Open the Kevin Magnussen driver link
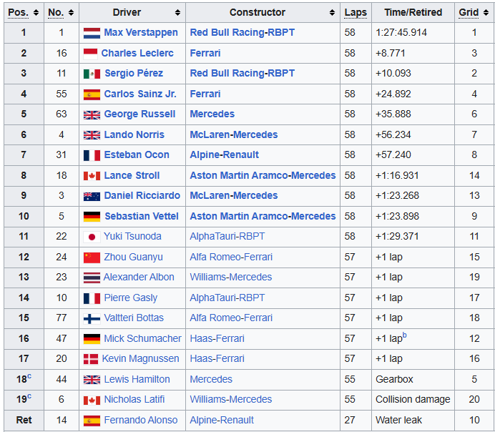Viewport: 495px width, 432px height. tap(140, 359)
